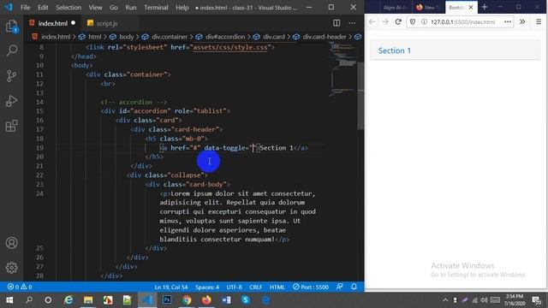The image size is (548, 308).
Task: Open the notifications bell in status bar
Action: point(354,287)
